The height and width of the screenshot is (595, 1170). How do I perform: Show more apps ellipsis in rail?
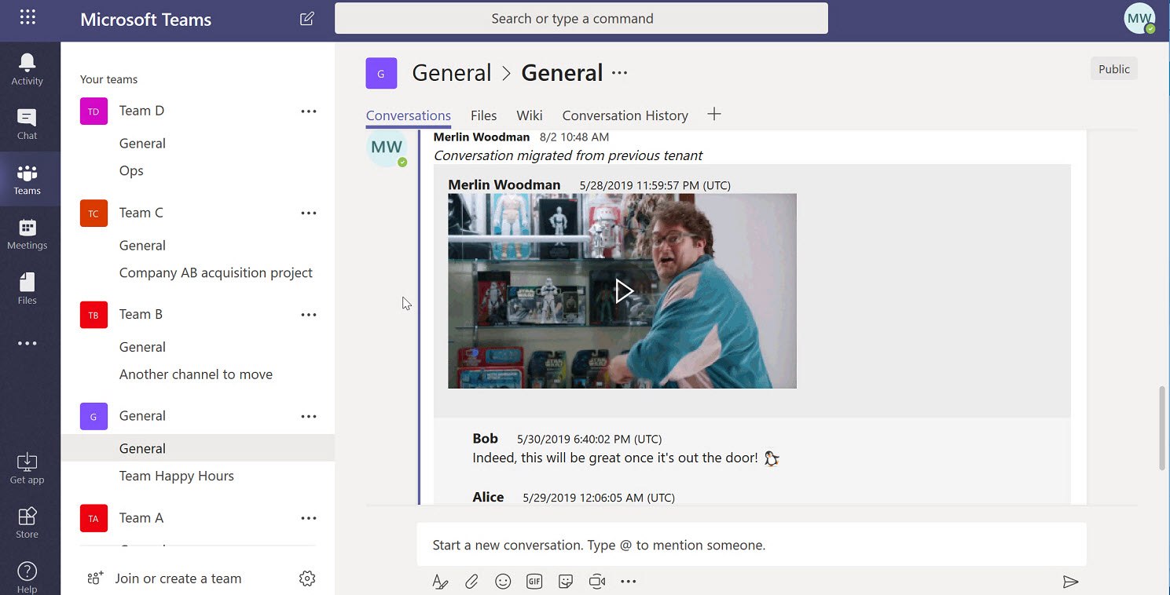28,343
